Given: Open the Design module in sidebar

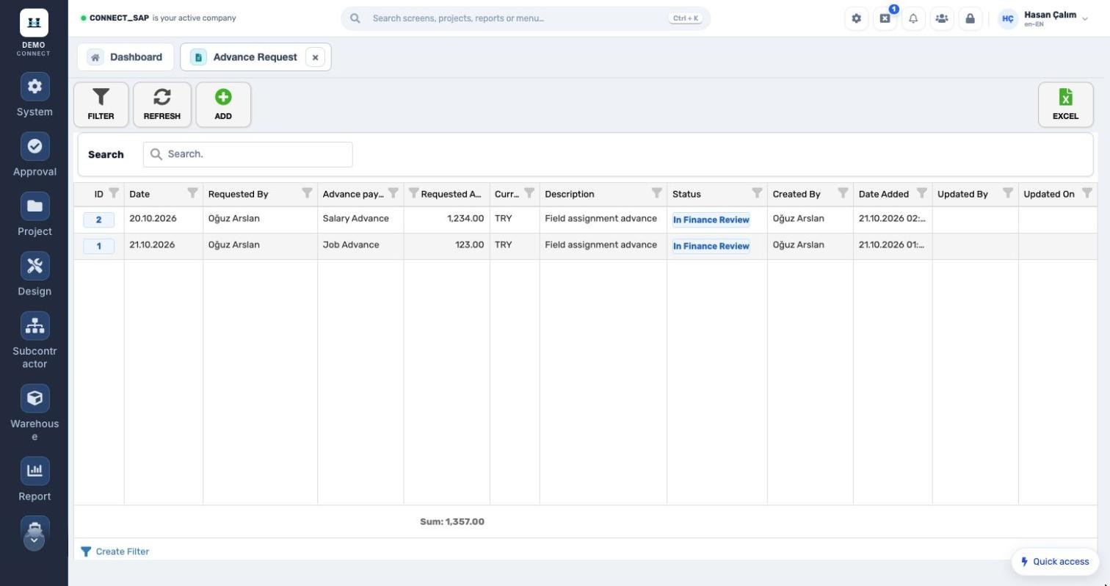Looking at the screenshot, I should tap(35, 275).
